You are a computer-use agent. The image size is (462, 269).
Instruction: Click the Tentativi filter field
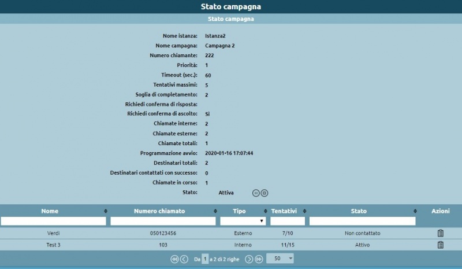(x=288, y=221)
